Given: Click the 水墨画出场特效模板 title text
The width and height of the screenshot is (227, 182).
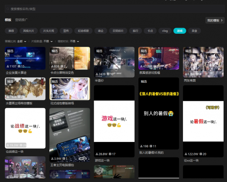Looking at the screenshot, I should coord(19,103).
